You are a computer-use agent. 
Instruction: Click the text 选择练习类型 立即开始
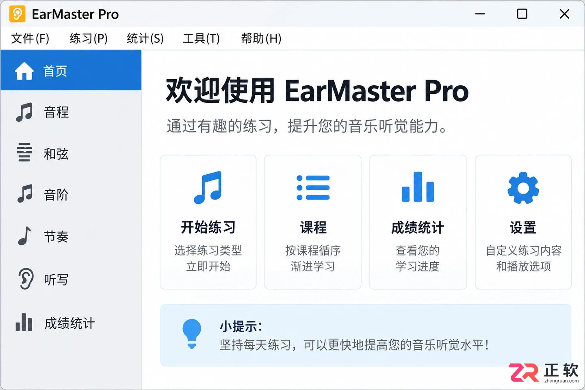point(208,258)
